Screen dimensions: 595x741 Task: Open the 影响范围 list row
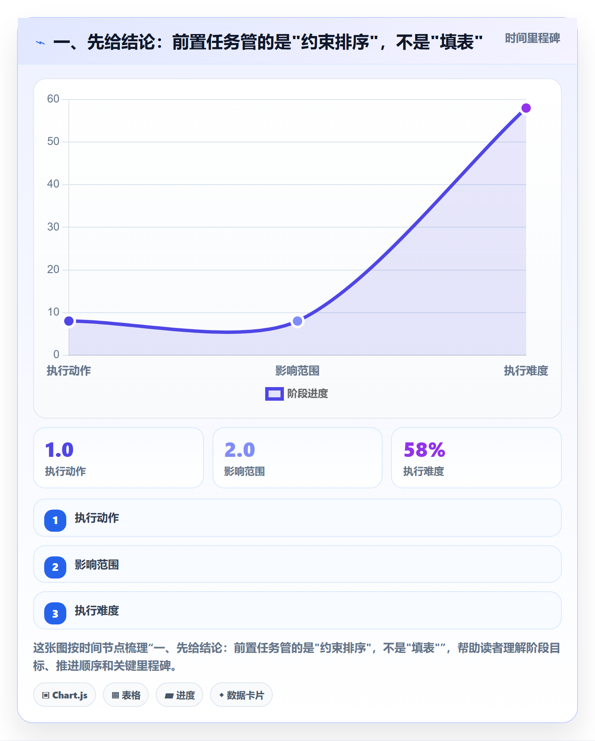[297, 564]
